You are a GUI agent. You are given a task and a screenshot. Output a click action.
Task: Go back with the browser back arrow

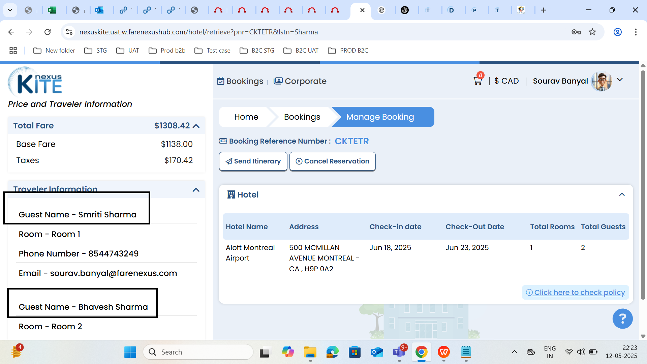[x=11, y=32]
